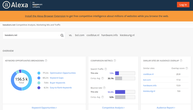Open help icon beside Bounce rate
The width and height of the screenshot is (193, 110).
(104, 88)
